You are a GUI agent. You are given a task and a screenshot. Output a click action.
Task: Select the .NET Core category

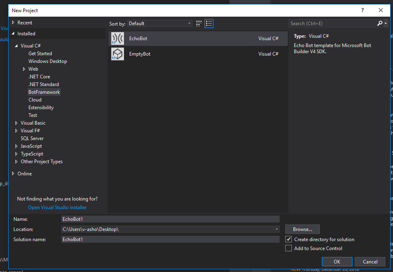[39, 76]
